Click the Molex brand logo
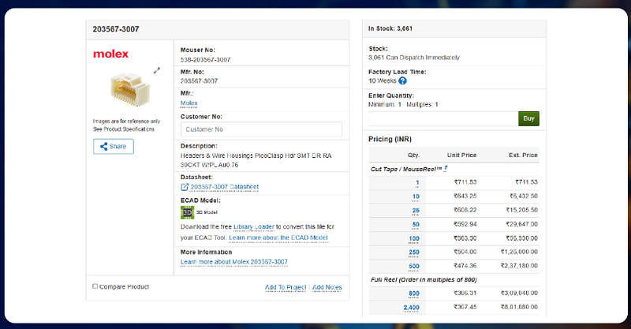The image size is (631, 329). (110, 54)
